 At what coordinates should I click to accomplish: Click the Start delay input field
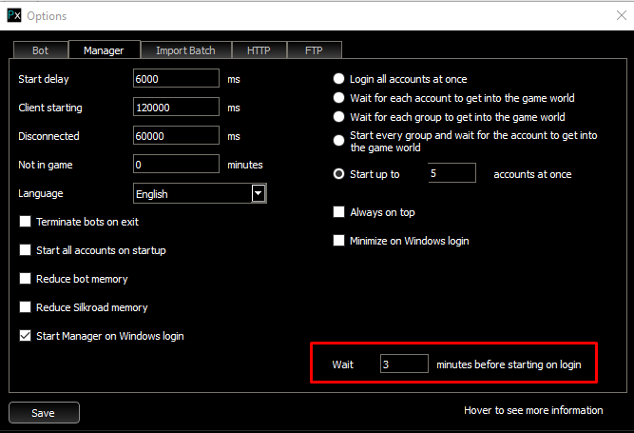[176, 80]
